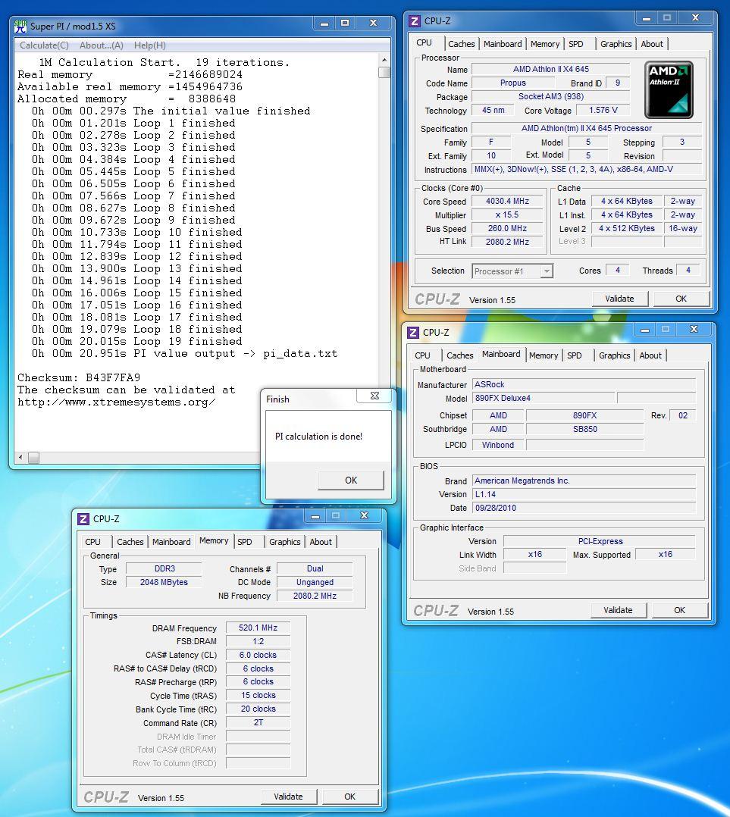Open Mainboard tab in the Memory CPU-Z window
Image resolution: width=730 pixels, height=817 pixels.
point(171,542)
